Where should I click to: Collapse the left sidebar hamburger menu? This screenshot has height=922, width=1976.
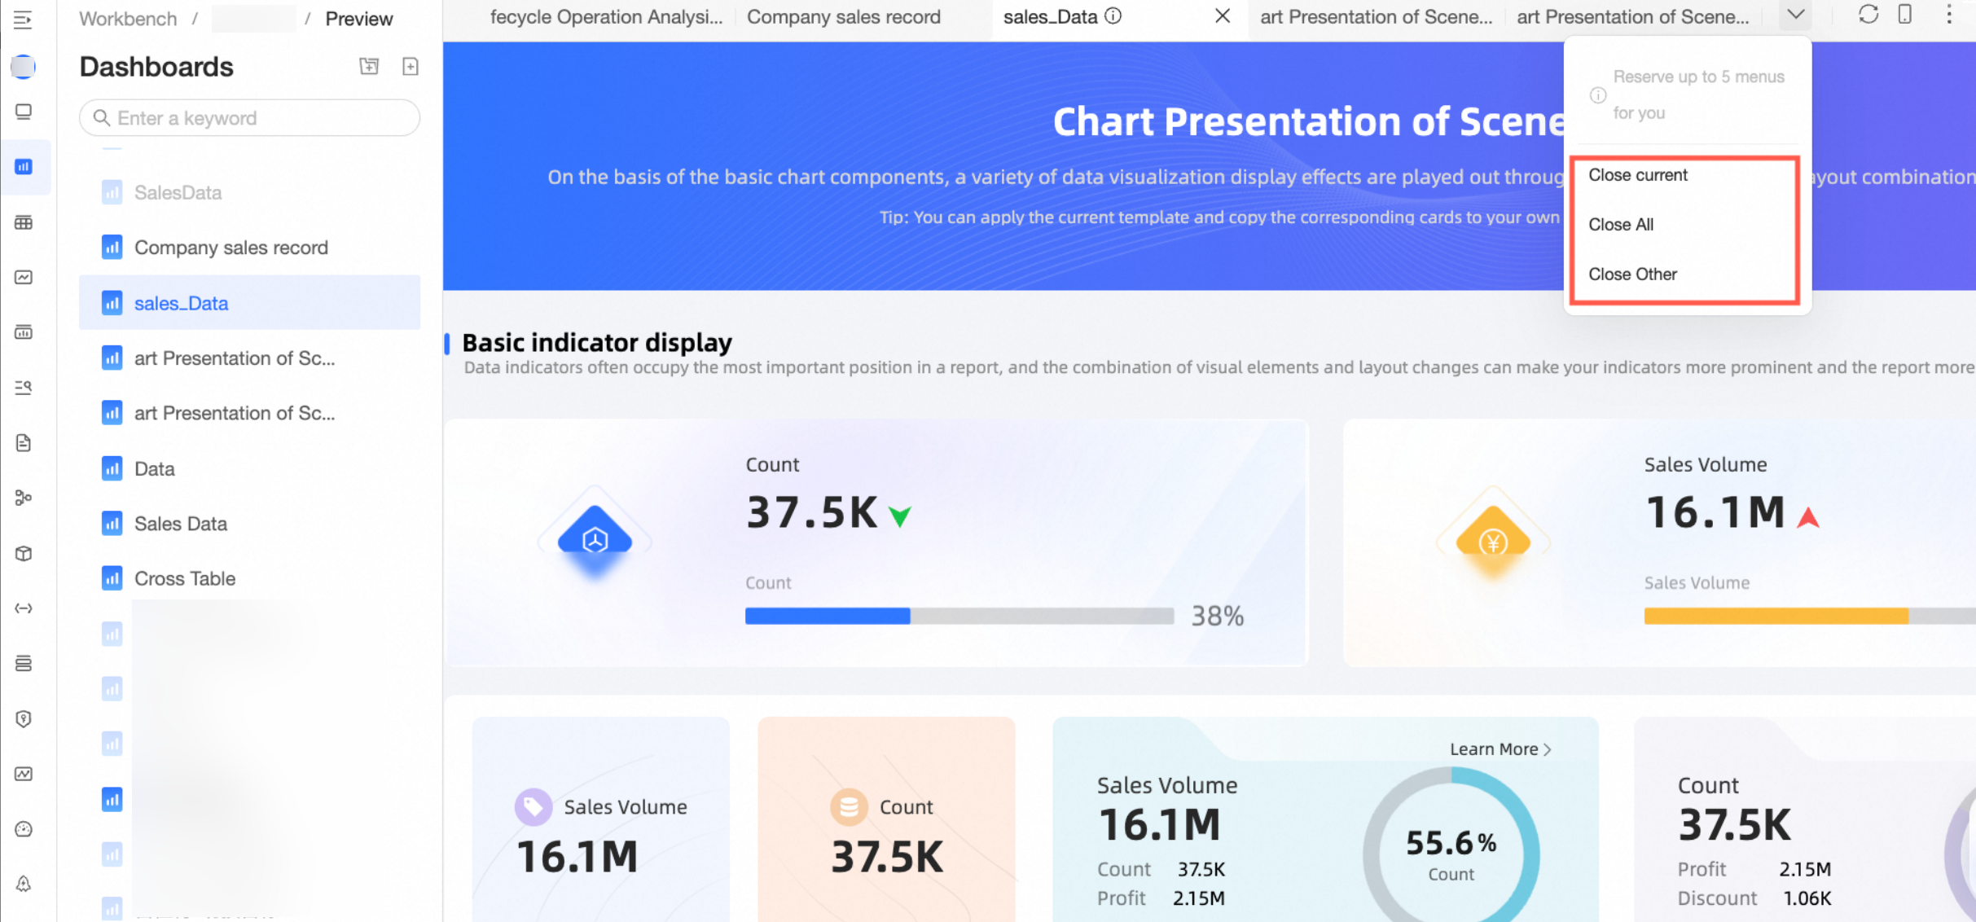click(x=23, y=20)
